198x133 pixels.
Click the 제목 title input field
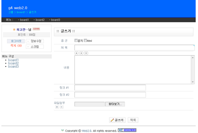tap(134, 48)
